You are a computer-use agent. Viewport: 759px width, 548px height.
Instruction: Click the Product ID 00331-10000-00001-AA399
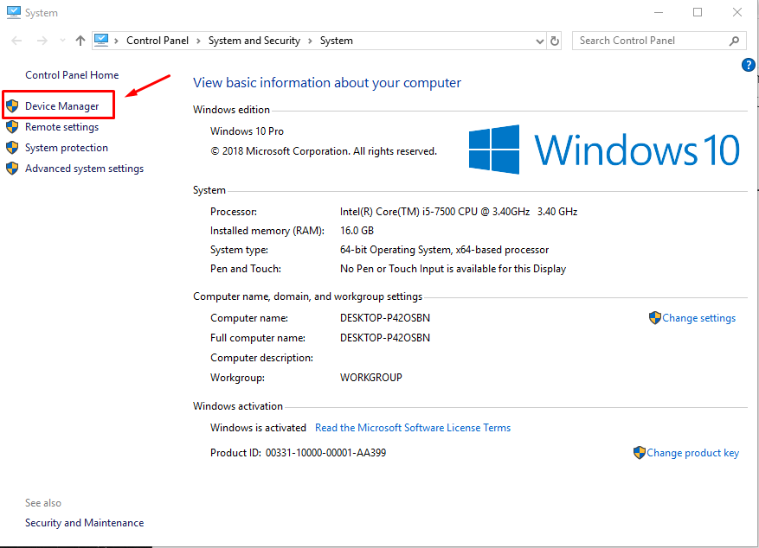click(x=325, y=453)
